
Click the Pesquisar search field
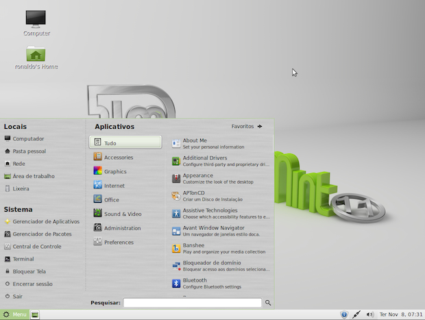click(193, 303)
